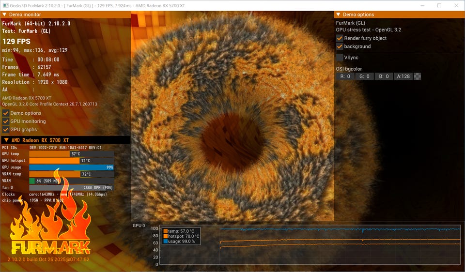Click the A:128 alpha field
Image resolution: width=465 pixels, height=272 pixels.
pos(403,76)
